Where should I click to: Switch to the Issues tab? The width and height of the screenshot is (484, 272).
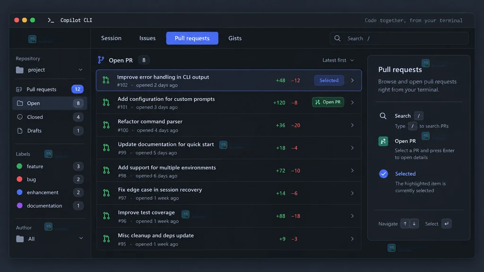(x=147, y=38)
